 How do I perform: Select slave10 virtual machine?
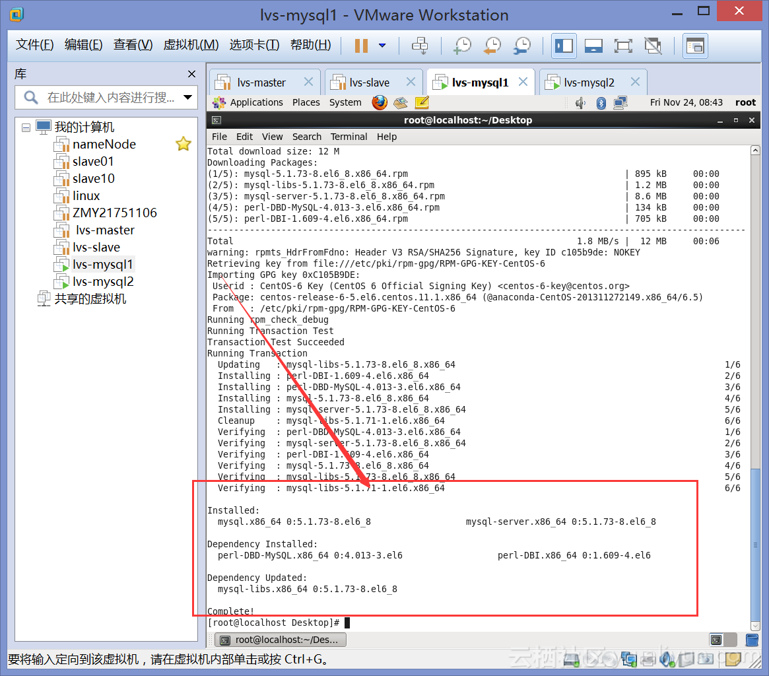point(94,178)
